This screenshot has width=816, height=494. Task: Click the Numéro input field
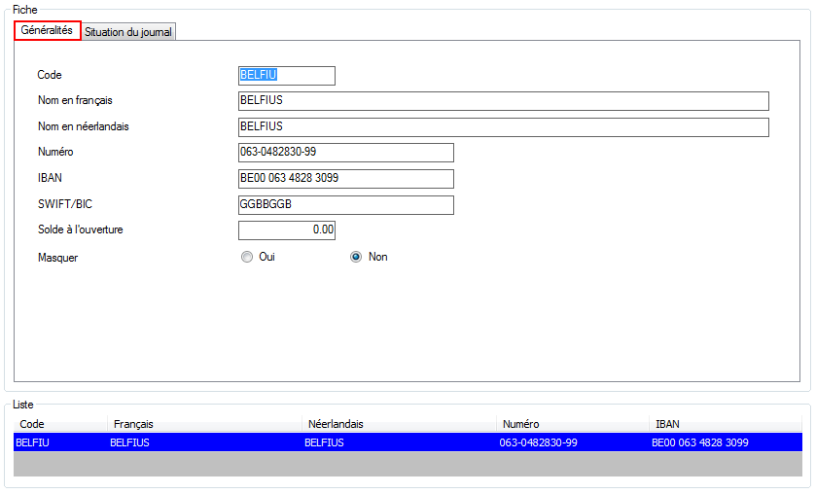pyautogui.click(x=346, y=153)
